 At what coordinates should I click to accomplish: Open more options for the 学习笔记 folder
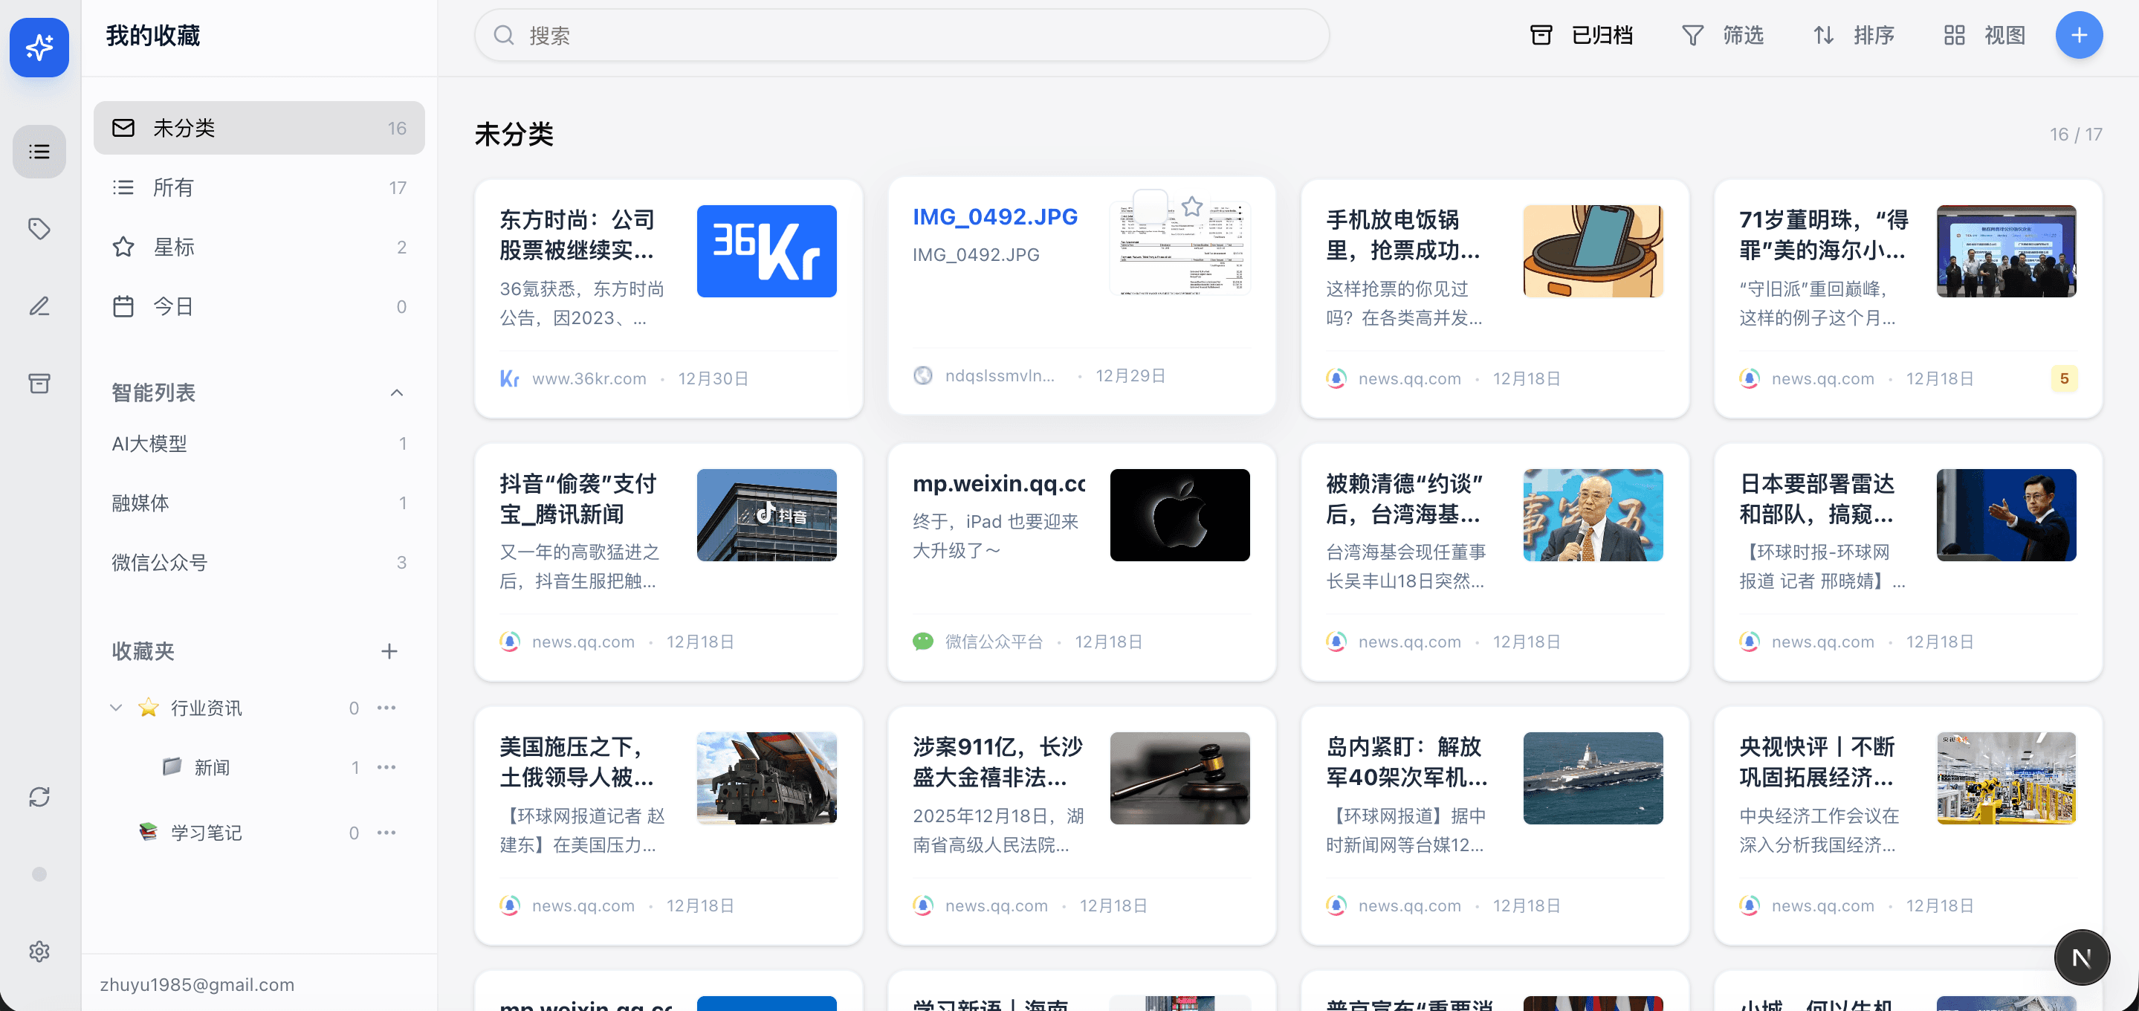pos(386,833)
